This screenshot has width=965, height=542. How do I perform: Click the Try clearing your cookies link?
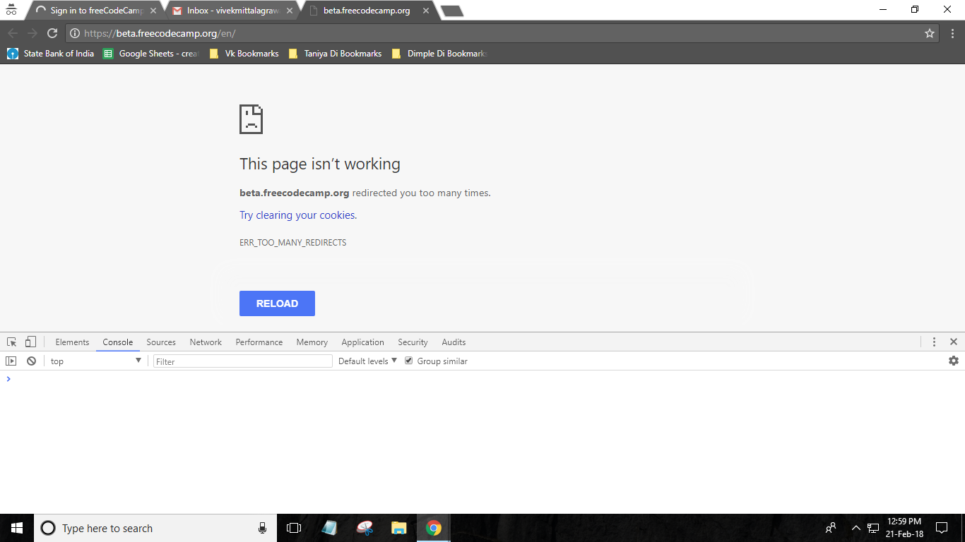pyautogui.click(x=297, y=215)
